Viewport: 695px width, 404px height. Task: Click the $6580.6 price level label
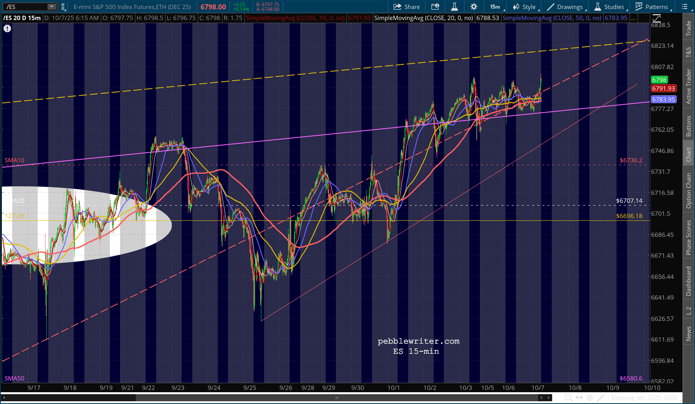631,379
